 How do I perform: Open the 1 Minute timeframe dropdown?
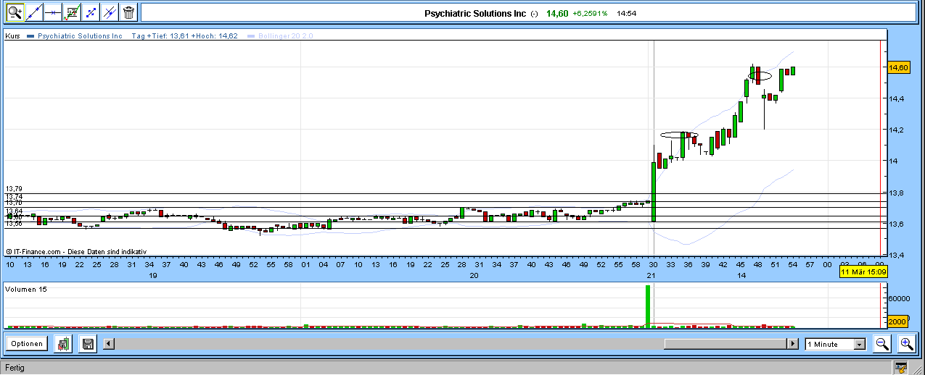836,345
